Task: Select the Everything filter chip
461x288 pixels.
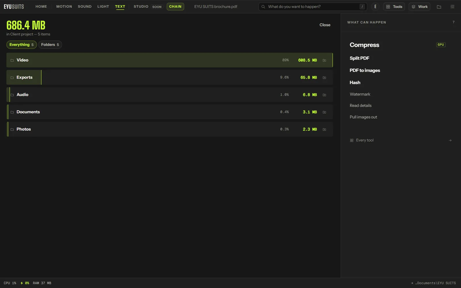Action: point(22,45)
